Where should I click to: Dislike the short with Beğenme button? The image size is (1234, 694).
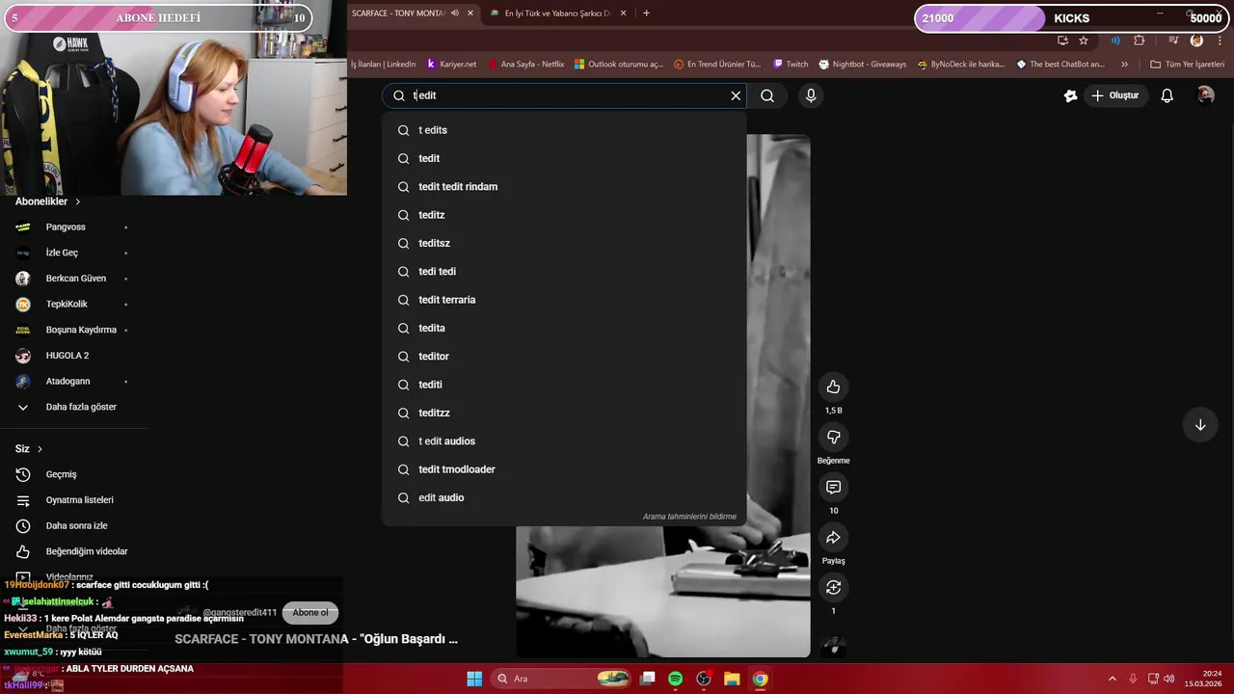pyautogui.click(x=833, y=437)
